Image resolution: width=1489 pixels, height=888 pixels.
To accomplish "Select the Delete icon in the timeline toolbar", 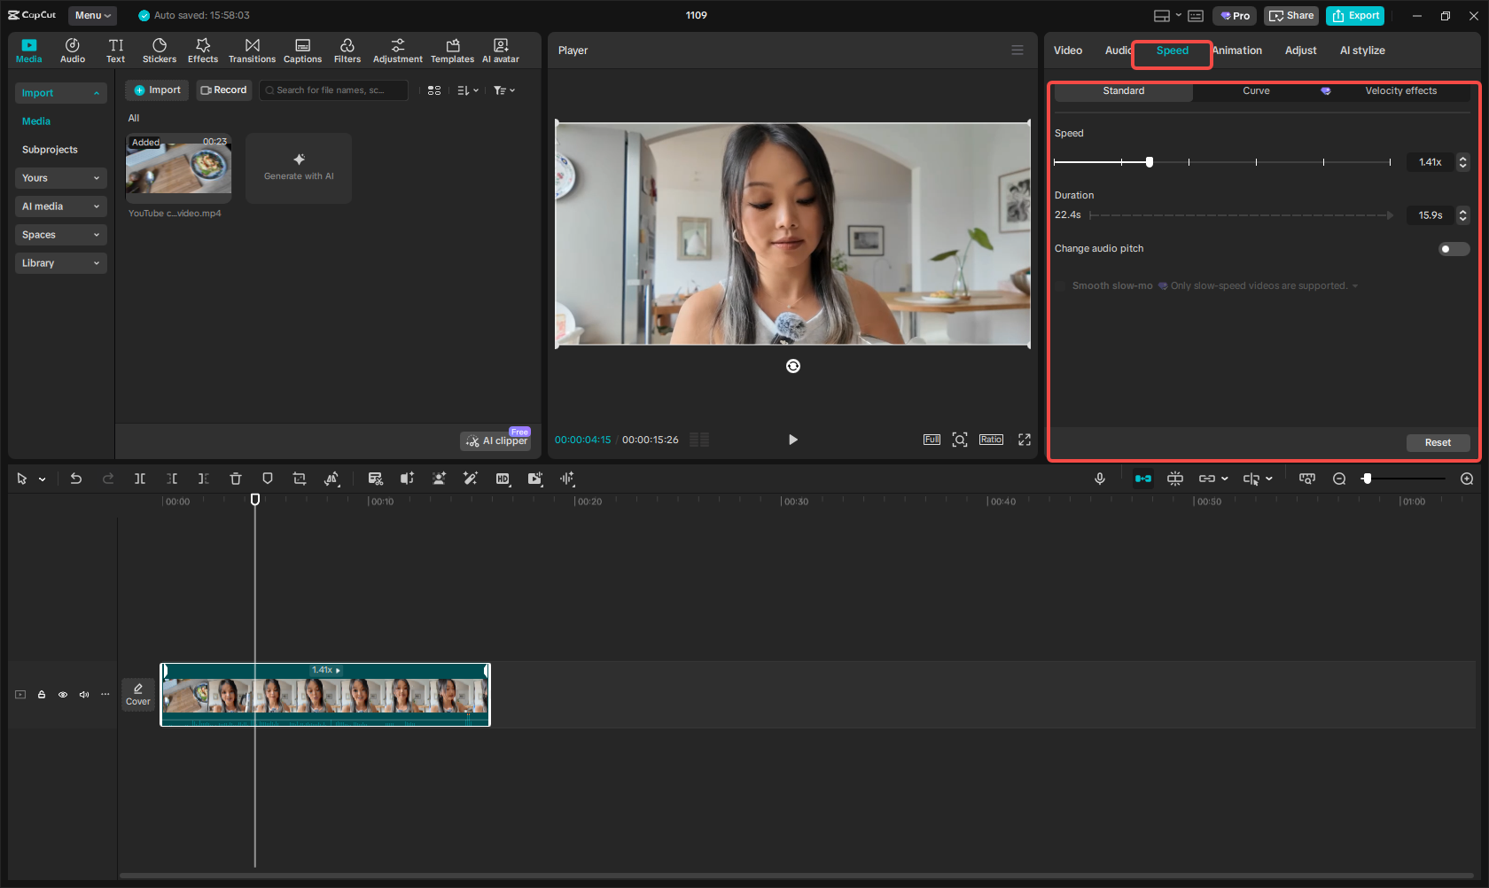I will click(235, 479).
